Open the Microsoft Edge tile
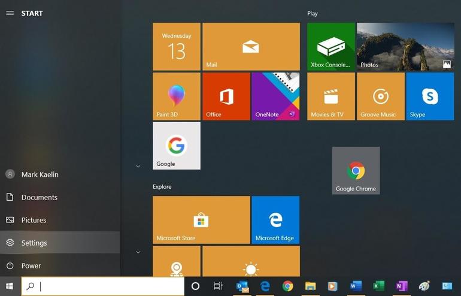This screenshot has height=296, width=461. click(275, 220)
